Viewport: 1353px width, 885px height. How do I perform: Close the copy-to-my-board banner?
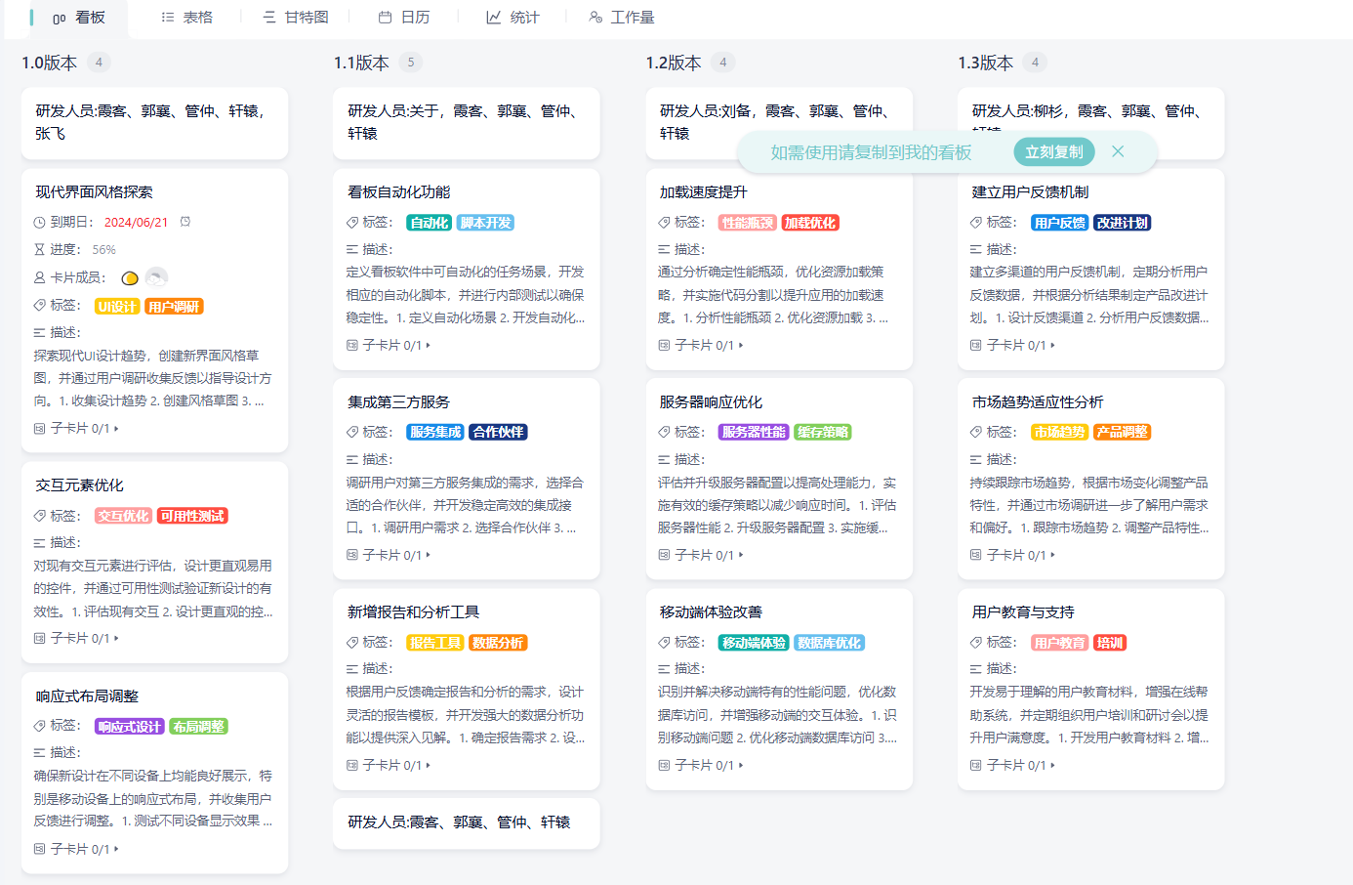(x=1118, y=151)
